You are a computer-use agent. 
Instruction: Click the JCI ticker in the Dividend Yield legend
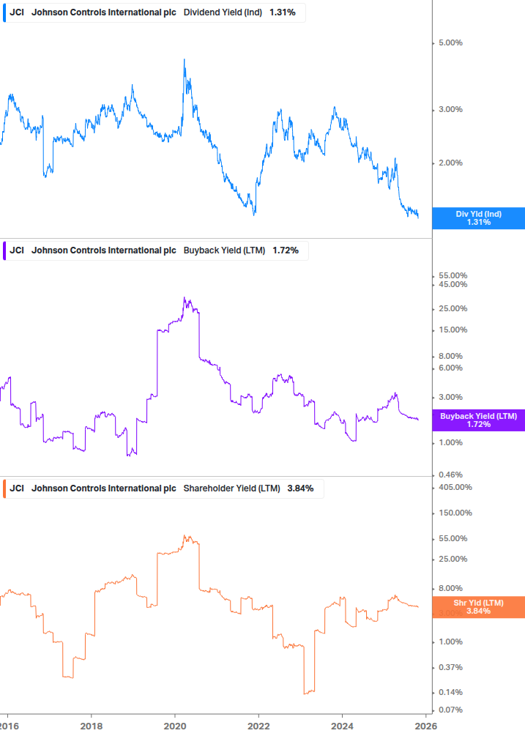pos(17,12)
